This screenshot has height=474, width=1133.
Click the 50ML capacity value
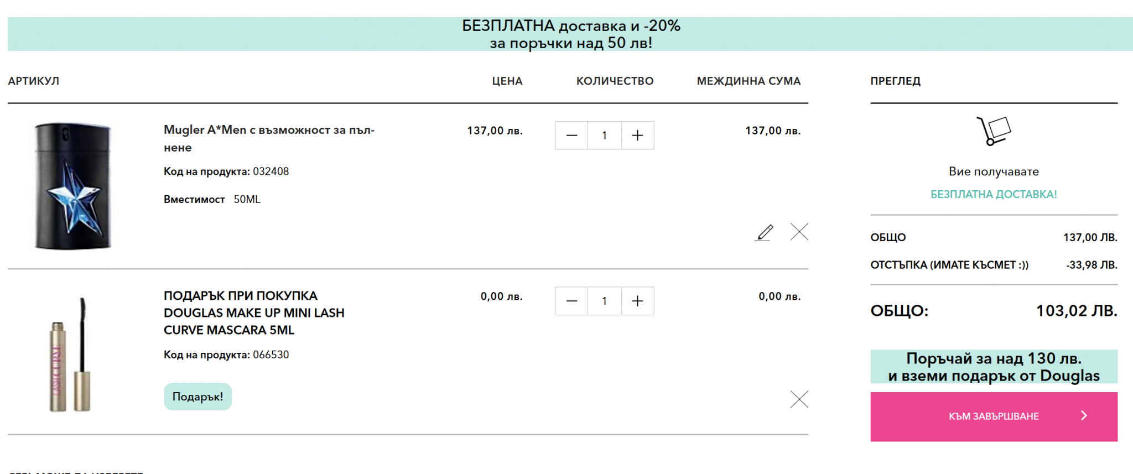[247, 199]
